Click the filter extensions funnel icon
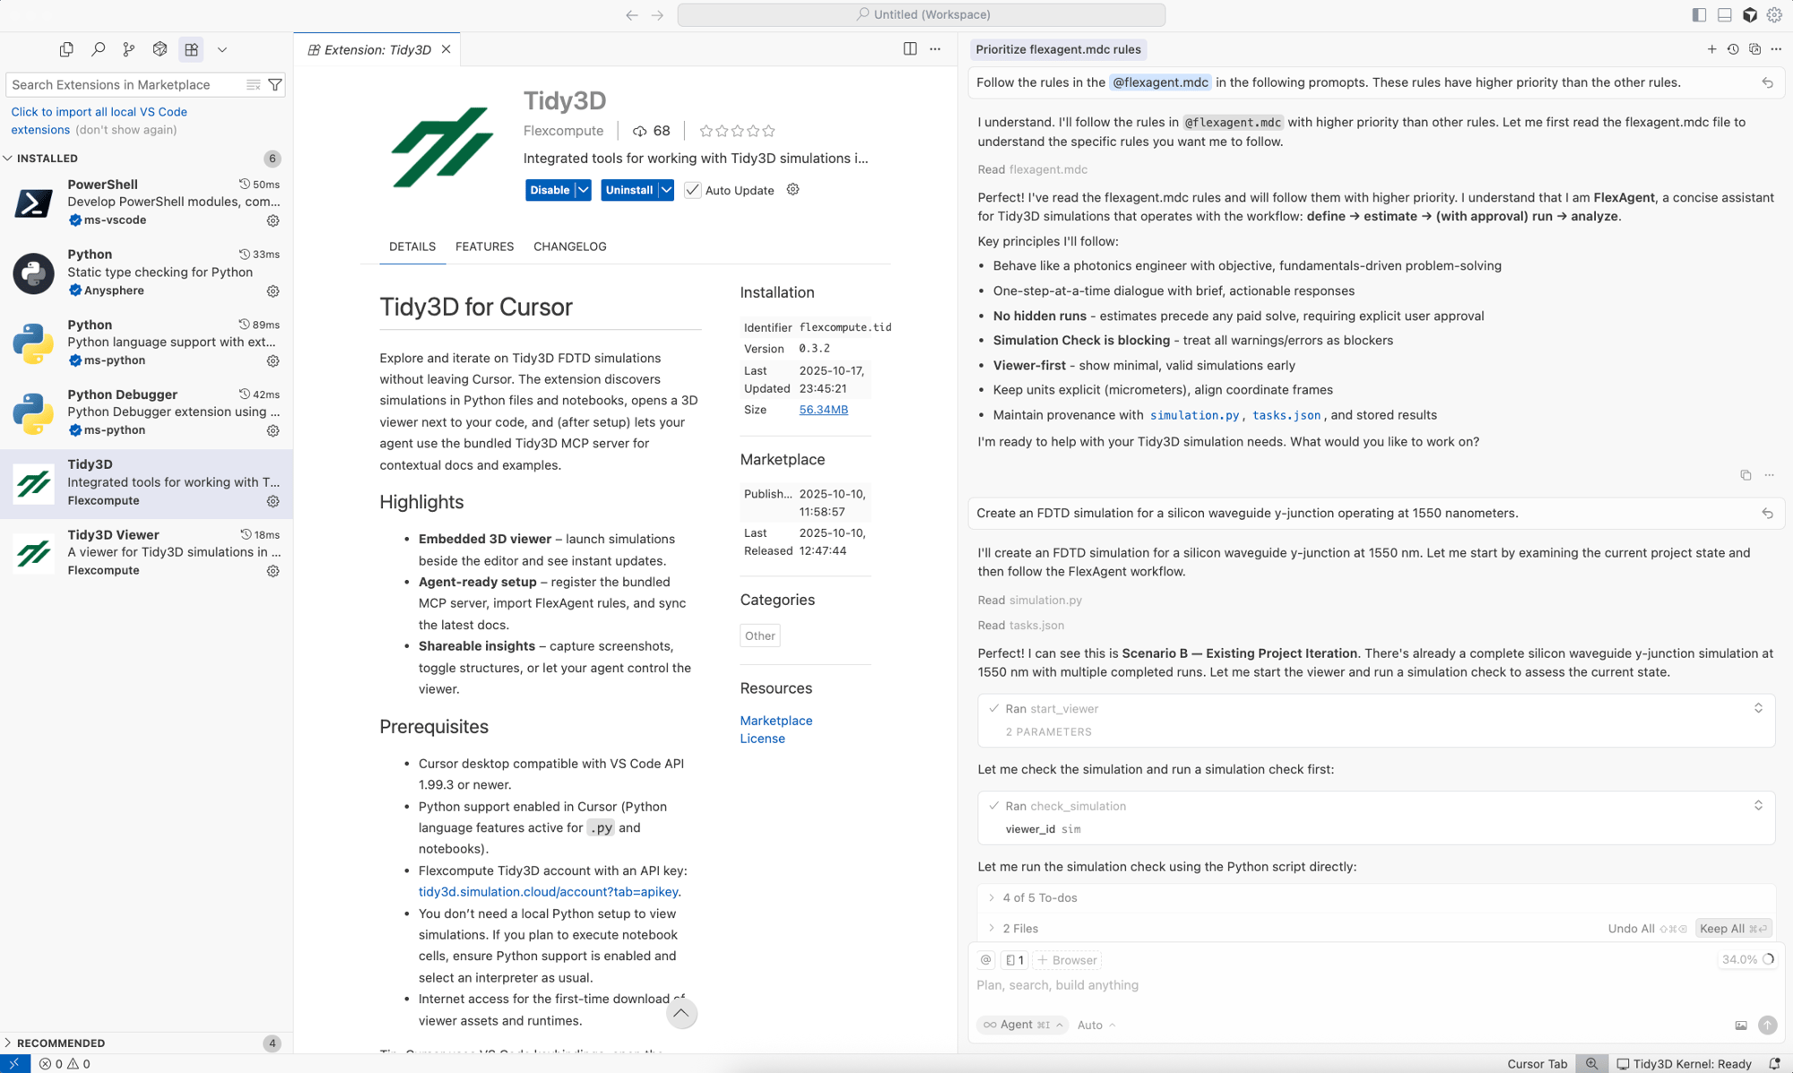Image resolution: width=1793 pixels, height=1073 pixels. pyautogui.click(x=275, y=84)
